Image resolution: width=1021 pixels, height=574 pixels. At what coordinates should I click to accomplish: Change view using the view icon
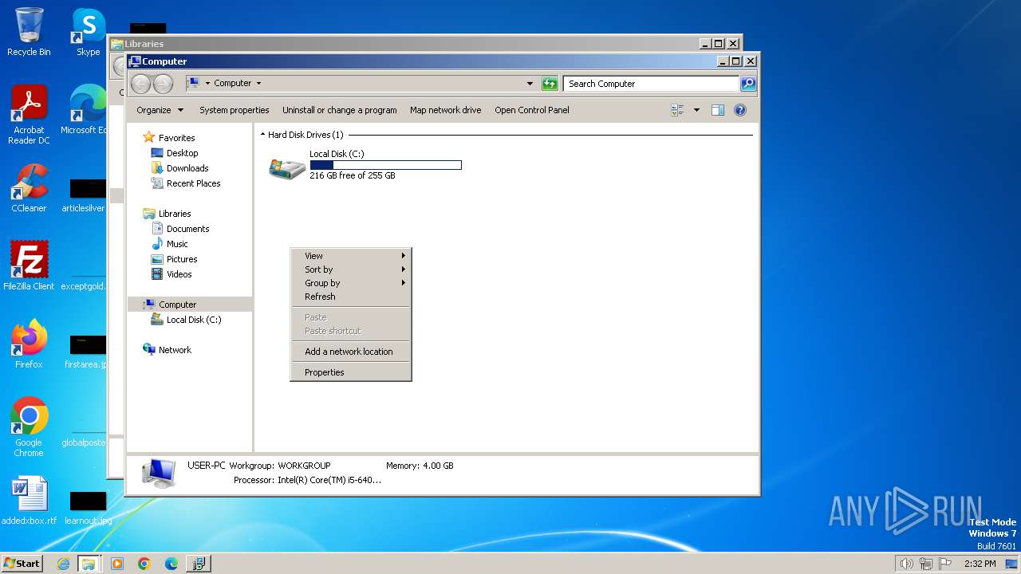[x=678, y=110]
